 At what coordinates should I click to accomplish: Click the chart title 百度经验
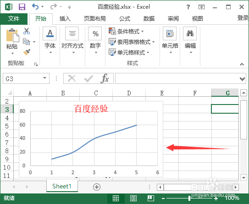(91, 109)
